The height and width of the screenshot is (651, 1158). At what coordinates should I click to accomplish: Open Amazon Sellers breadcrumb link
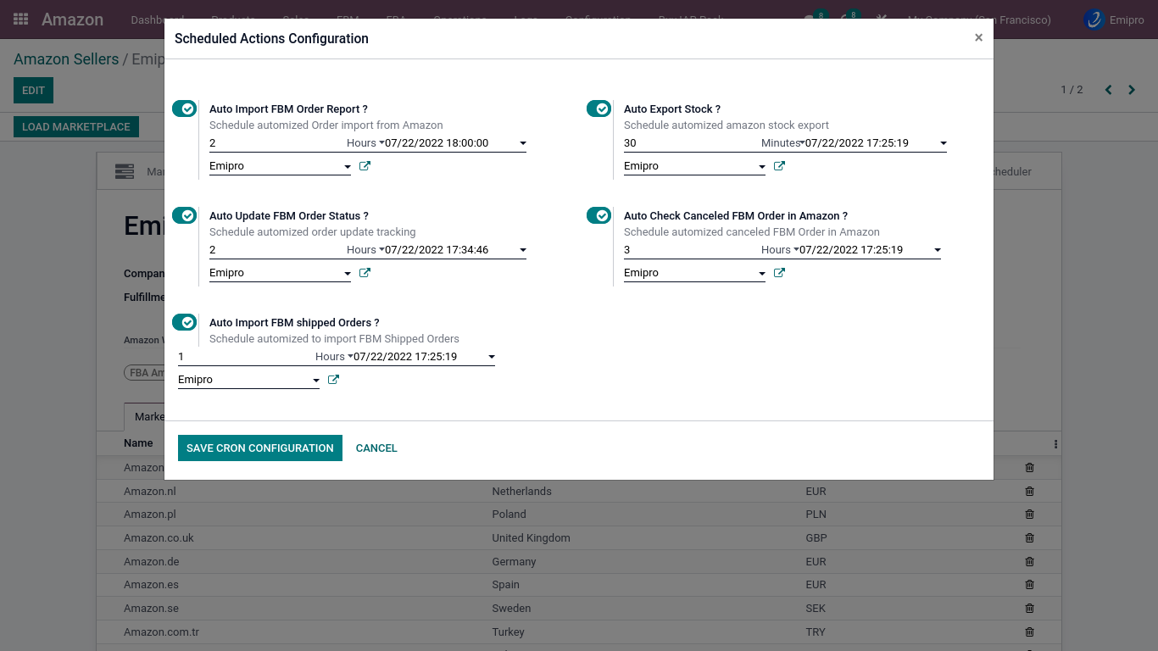pos(66,59)
